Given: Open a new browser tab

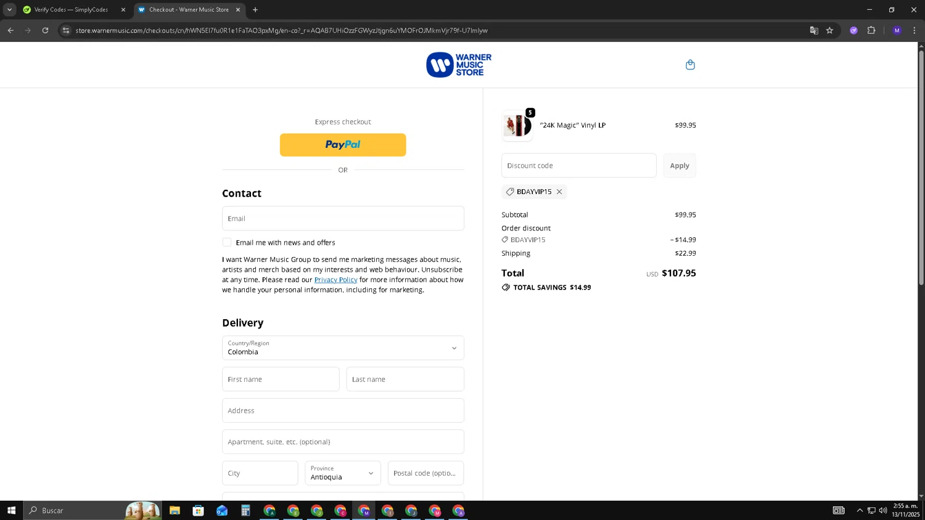Looking at the screenshot, I should (255, 10).
